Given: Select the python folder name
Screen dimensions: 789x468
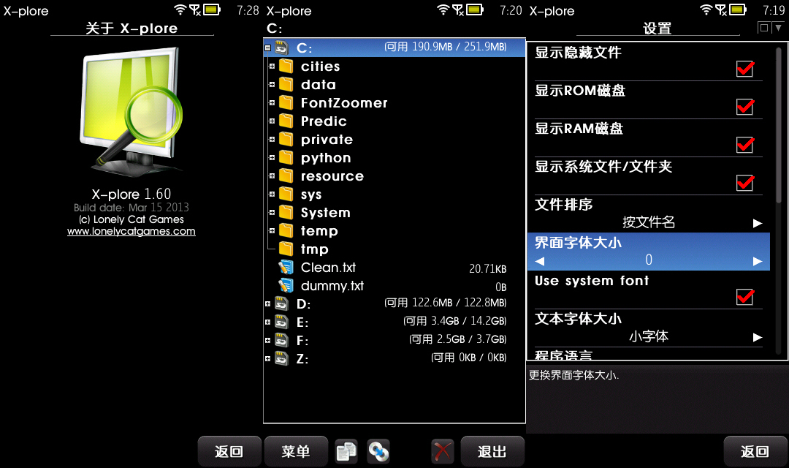Looking at the screenshot, I should click(x=326, y=158).
